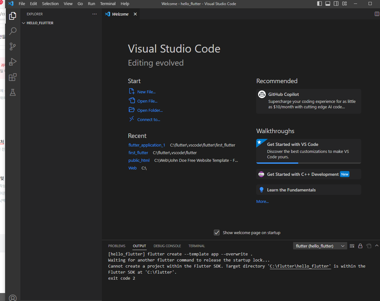The image size is (380, 301).
Task: Toggle Show welcome page on startup
Action: [x=217, y=233]
